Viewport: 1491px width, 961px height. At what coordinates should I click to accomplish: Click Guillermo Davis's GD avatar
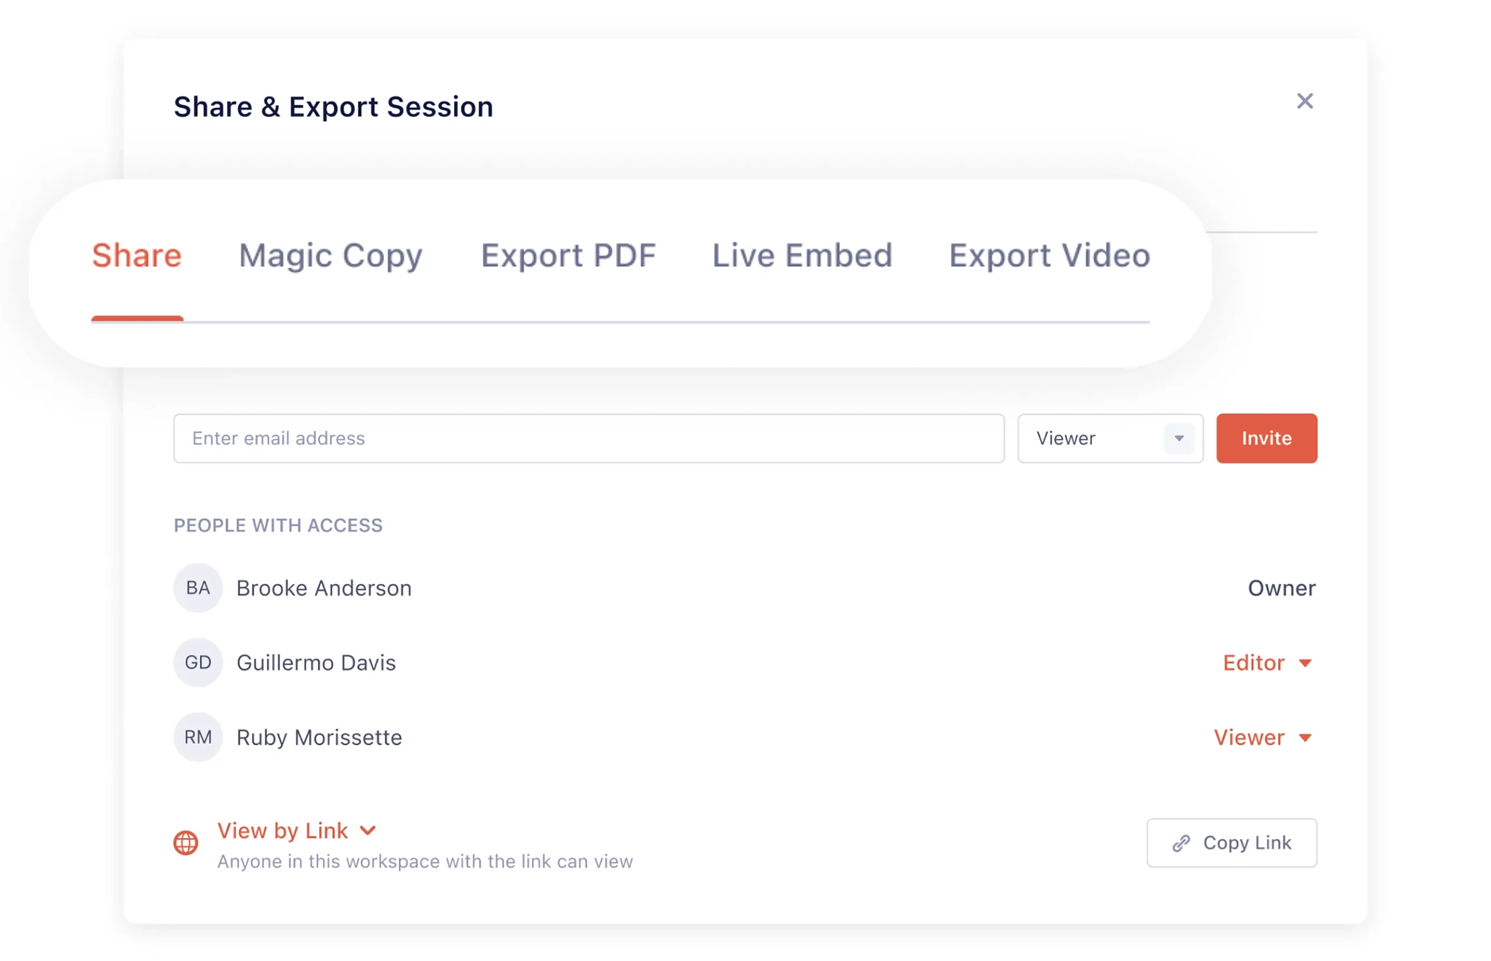pyautogui.click(x=198, y=662)
